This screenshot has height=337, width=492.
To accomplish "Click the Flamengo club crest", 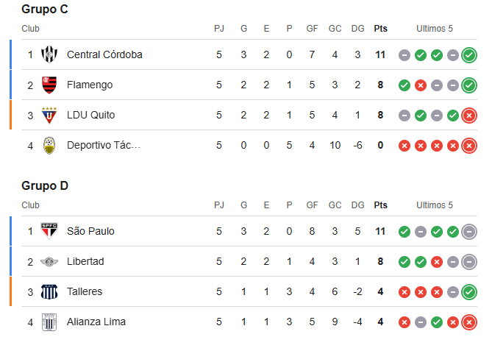I will tap(49, 85).
